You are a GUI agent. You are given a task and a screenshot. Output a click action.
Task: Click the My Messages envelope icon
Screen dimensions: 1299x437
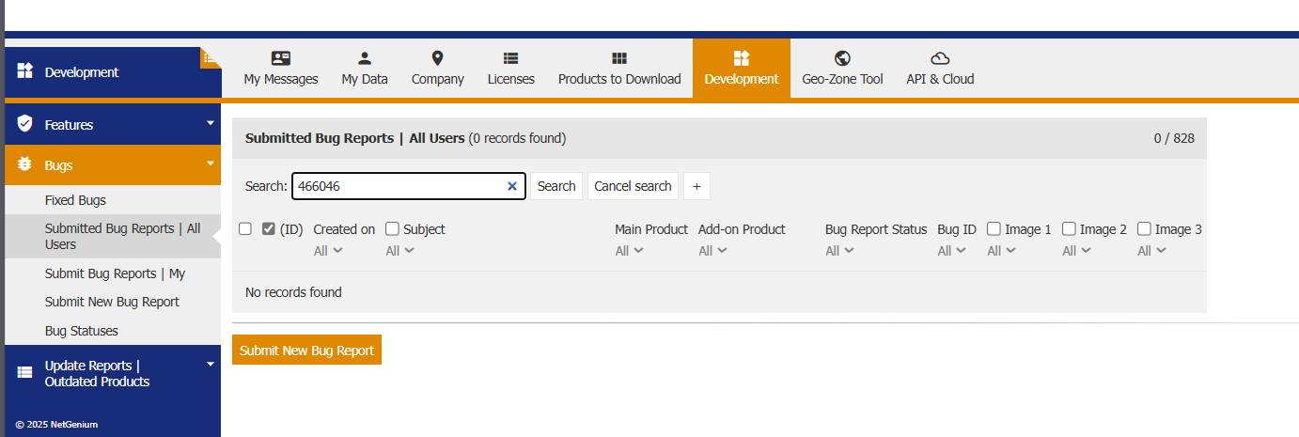tap(281, 58)
